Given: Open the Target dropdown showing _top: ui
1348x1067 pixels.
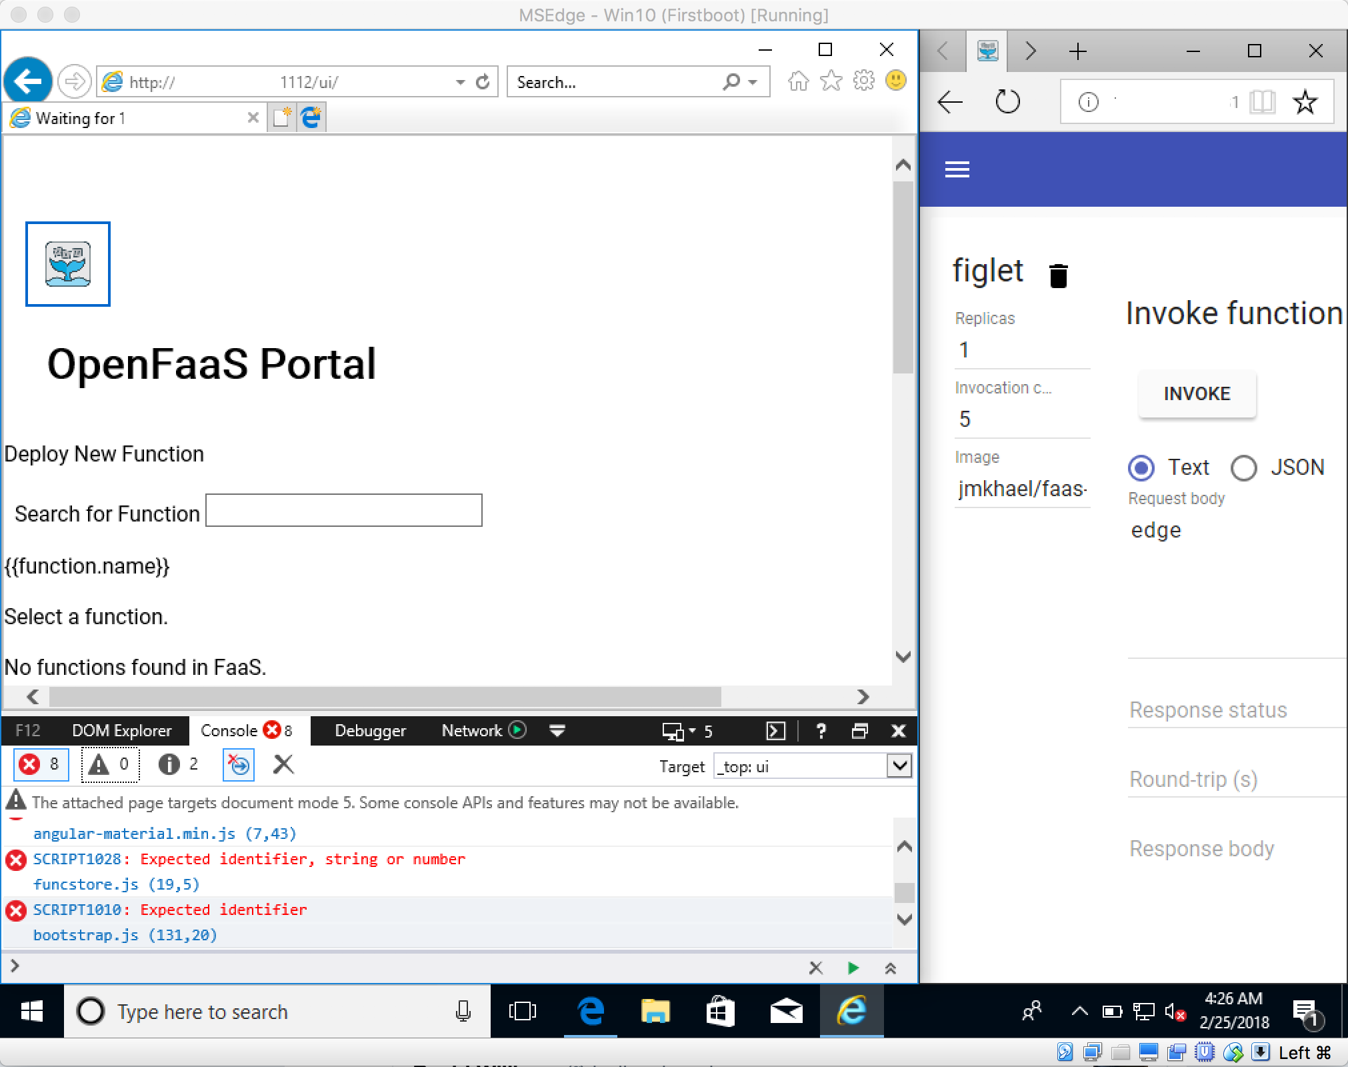Looking at the screenshot, I should click(898, 766).
